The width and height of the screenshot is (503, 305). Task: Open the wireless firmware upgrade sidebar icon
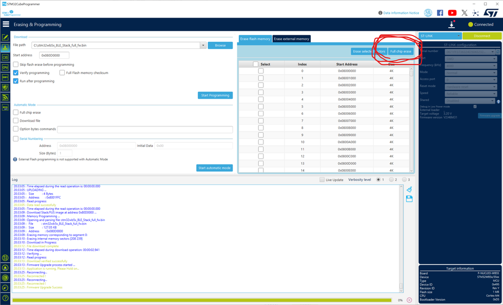point(5,97)
